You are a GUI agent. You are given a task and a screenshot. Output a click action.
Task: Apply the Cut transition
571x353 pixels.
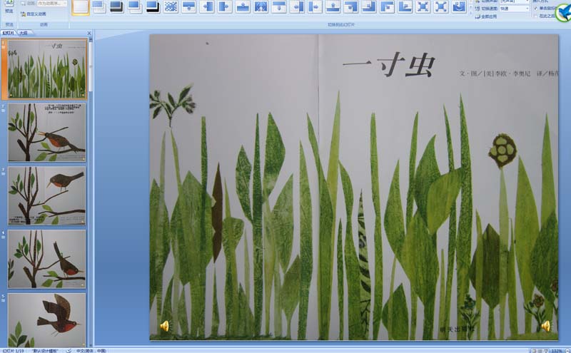[135, 6]
